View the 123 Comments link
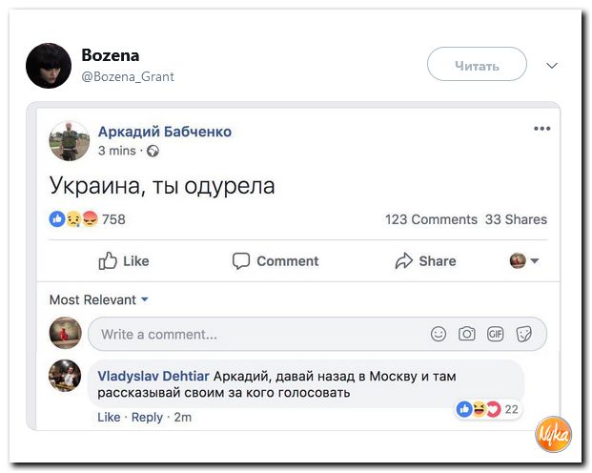The image size is (592, 473). click(x=431, y=219)
